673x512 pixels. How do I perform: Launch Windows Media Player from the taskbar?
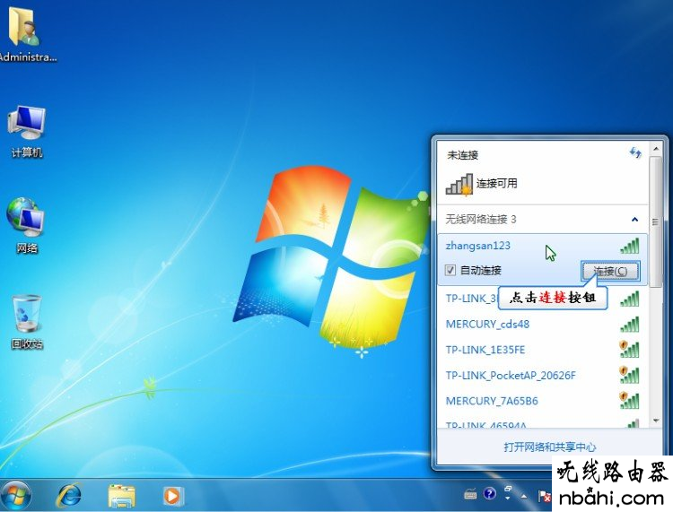click(172, 496)
